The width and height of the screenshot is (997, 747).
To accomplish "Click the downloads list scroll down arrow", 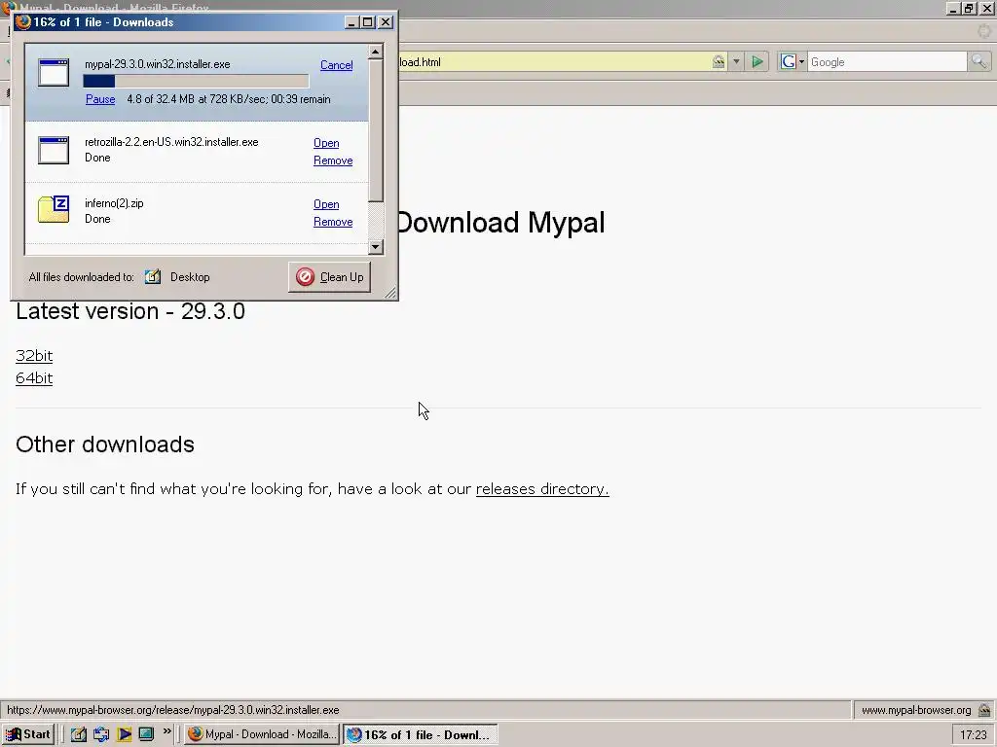I will pyautogui.click(x=376, y=246).
